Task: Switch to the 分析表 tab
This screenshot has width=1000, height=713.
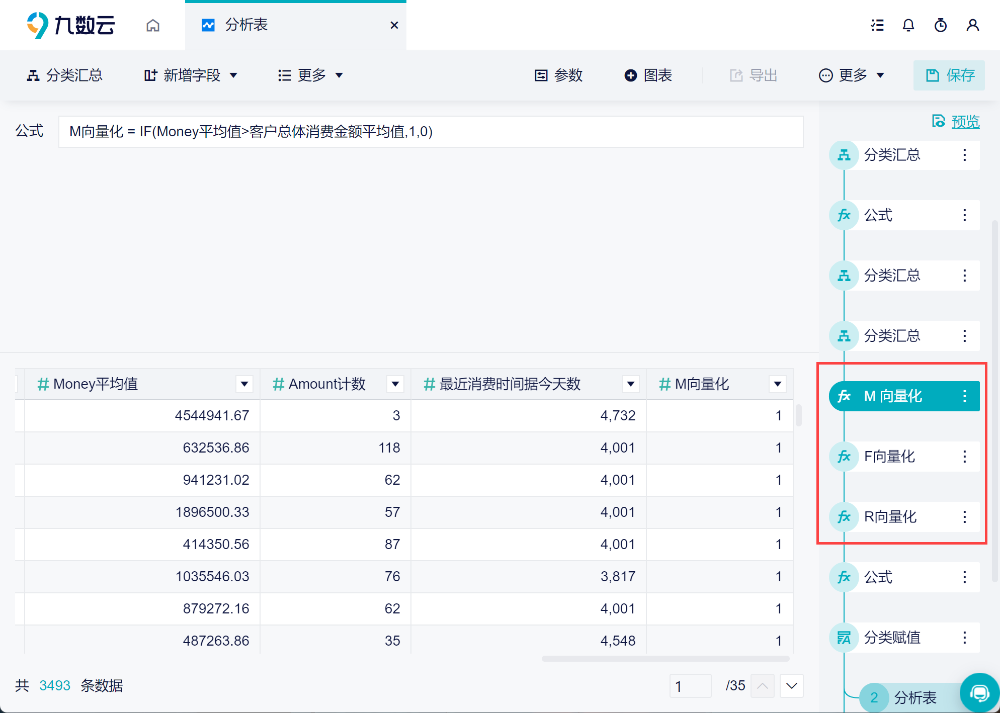Action: click(246, 25)
